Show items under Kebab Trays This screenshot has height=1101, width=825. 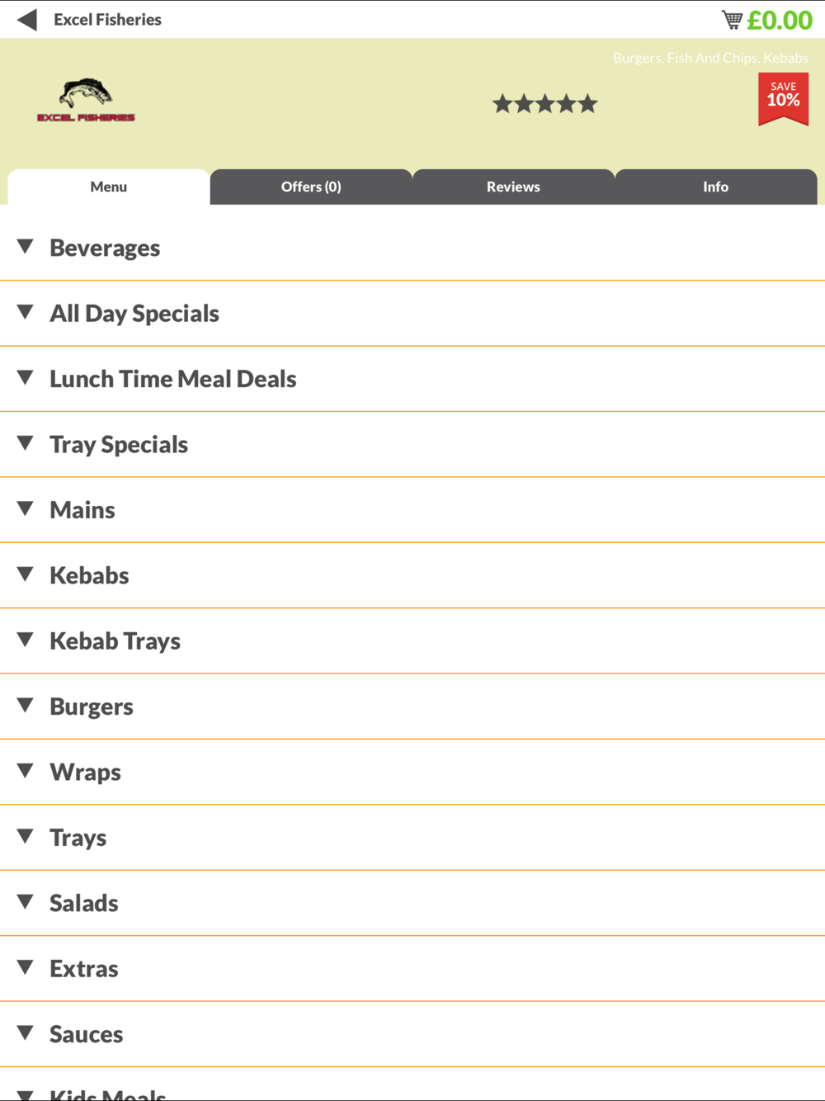pyautogui.click(x=412, y=640)
